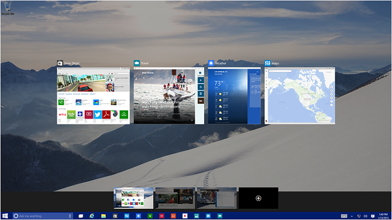Switch to the third virtual desktop
Viewport: 392px width, 220px height.
click(x=216, y=198)
